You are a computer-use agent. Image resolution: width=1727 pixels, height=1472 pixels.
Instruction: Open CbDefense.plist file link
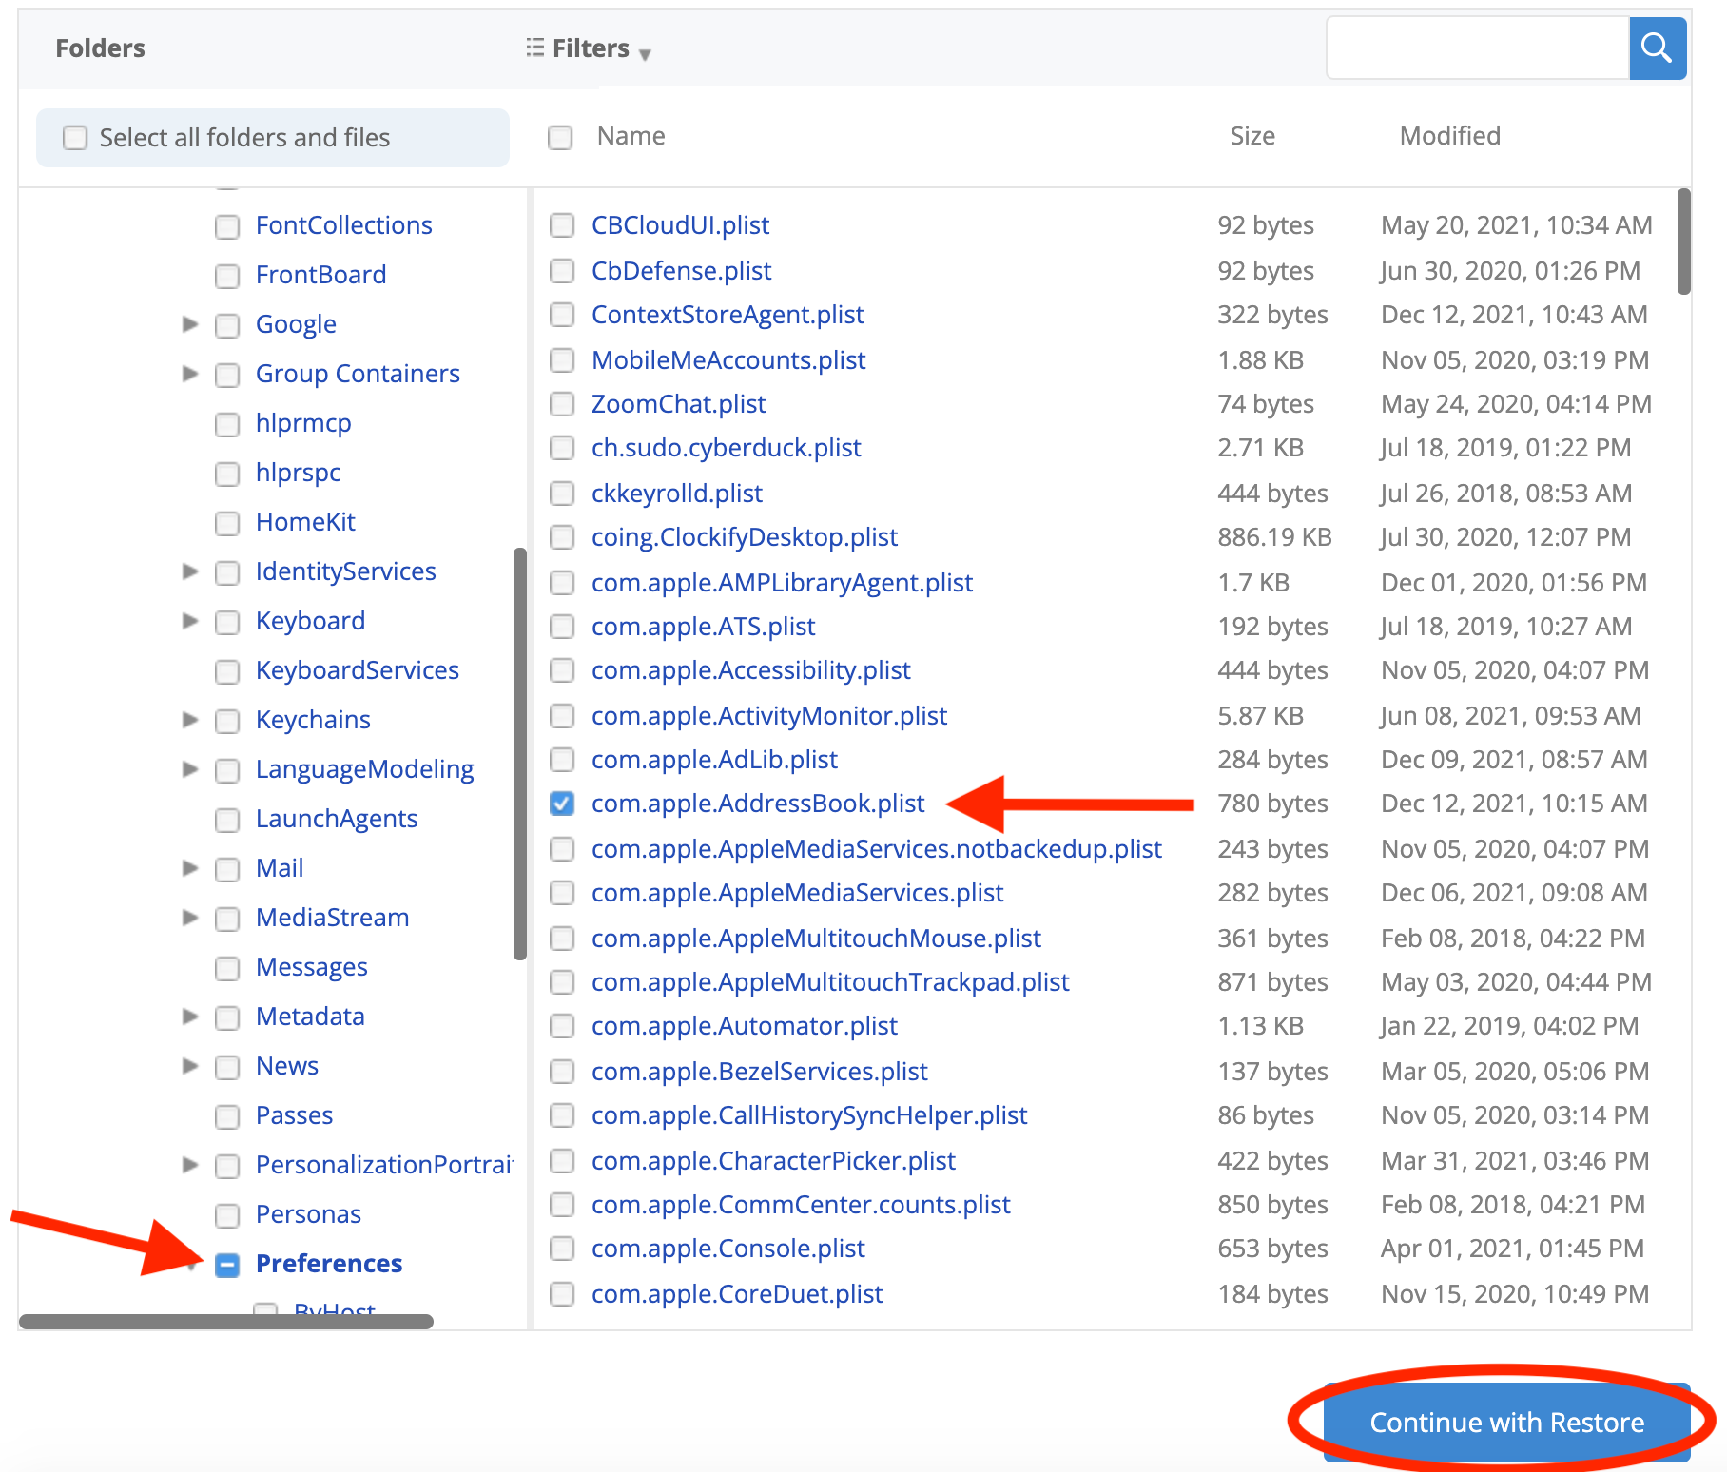click(x=681, y=271)
